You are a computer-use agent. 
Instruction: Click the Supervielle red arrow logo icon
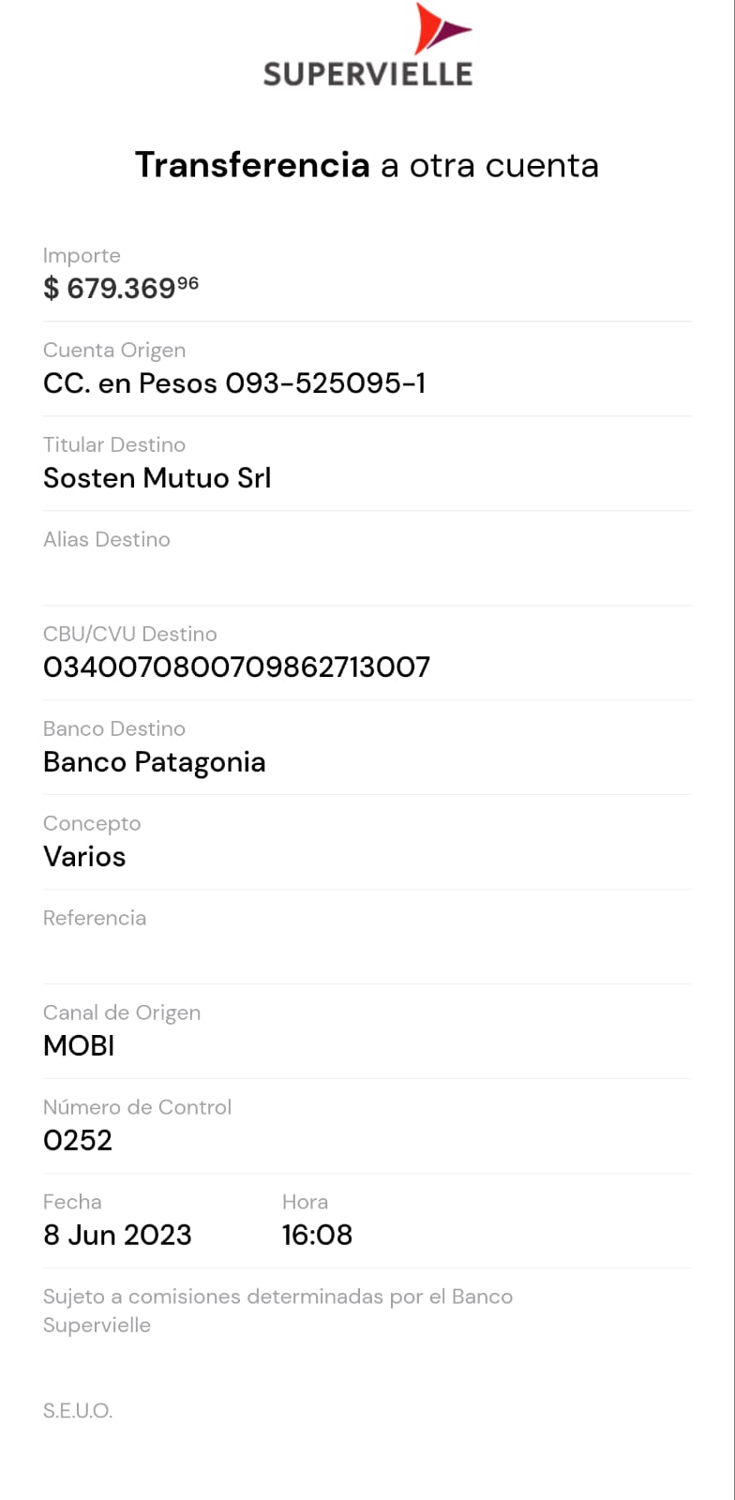439,29
